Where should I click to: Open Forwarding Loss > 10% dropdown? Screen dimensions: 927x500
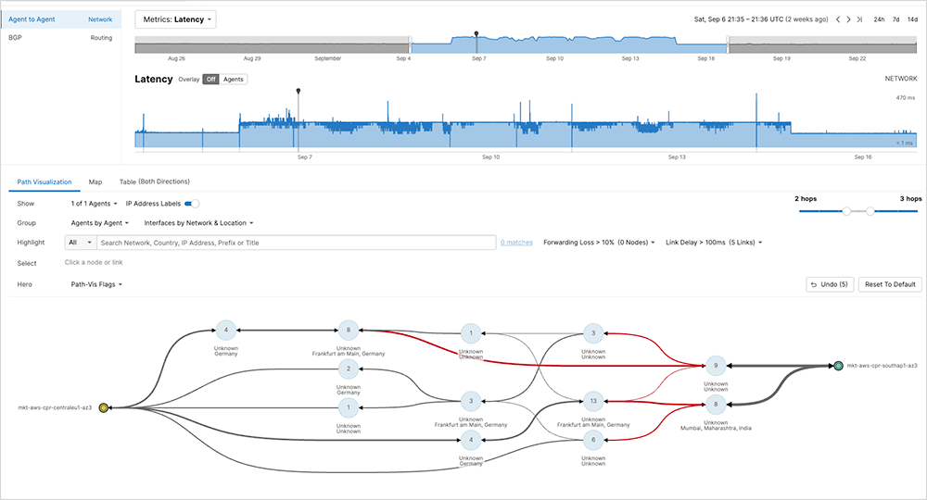point(599,243)
